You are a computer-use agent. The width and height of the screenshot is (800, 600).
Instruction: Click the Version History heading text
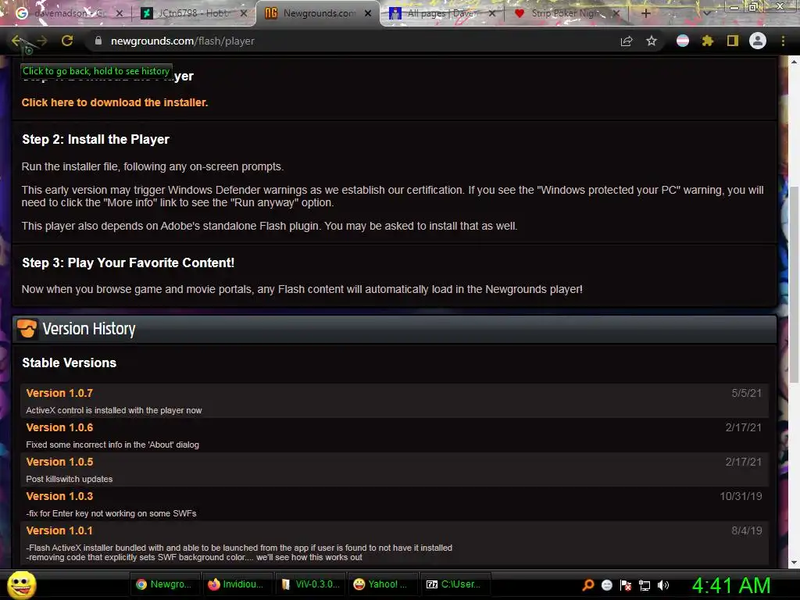point(89,329)
